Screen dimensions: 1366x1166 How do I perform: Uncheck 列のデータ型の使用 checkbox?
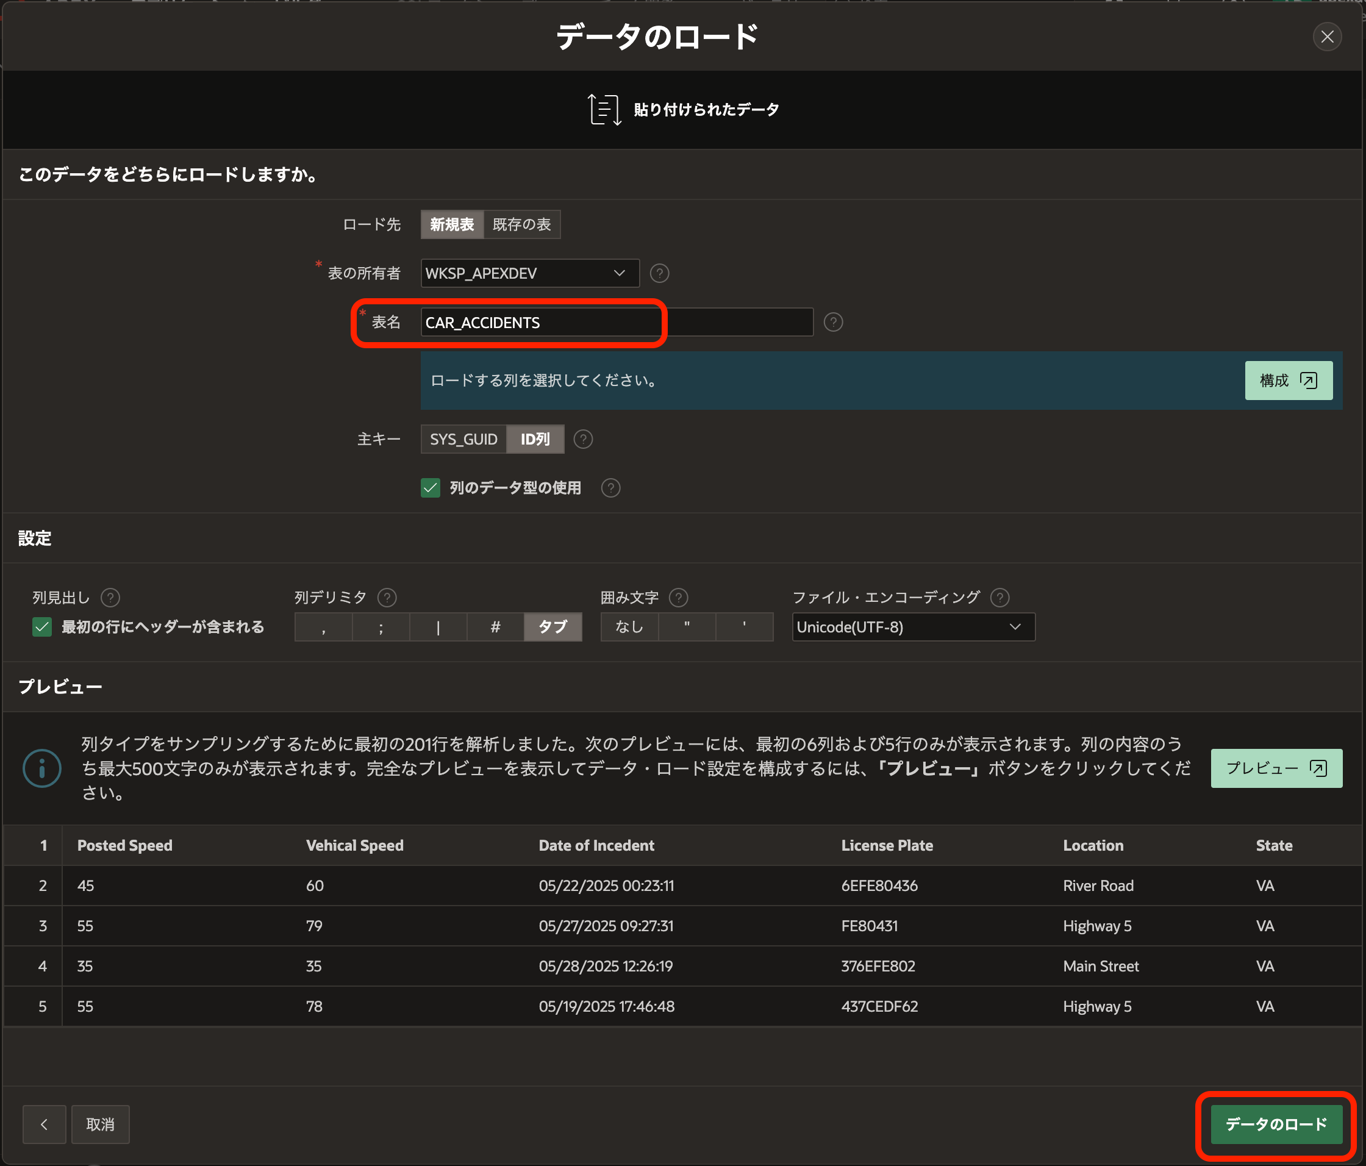click(x=431, y=488)
